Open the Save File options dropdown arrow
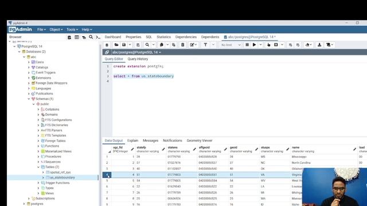367x206 pixels. pos(130,45)
